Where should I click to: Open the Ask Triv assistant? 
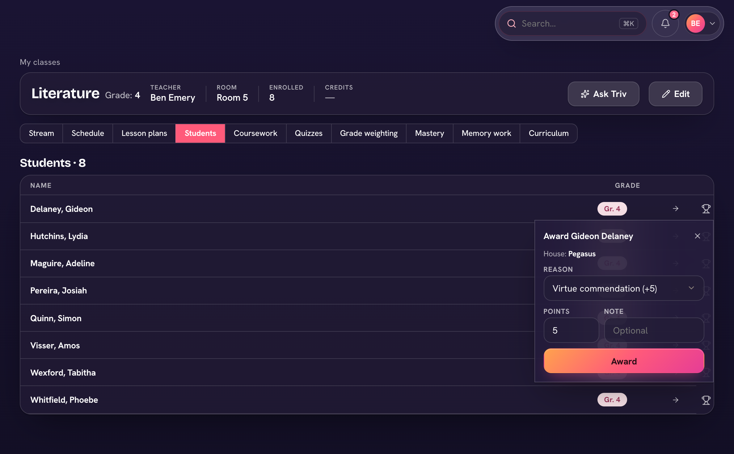[603, 94]
